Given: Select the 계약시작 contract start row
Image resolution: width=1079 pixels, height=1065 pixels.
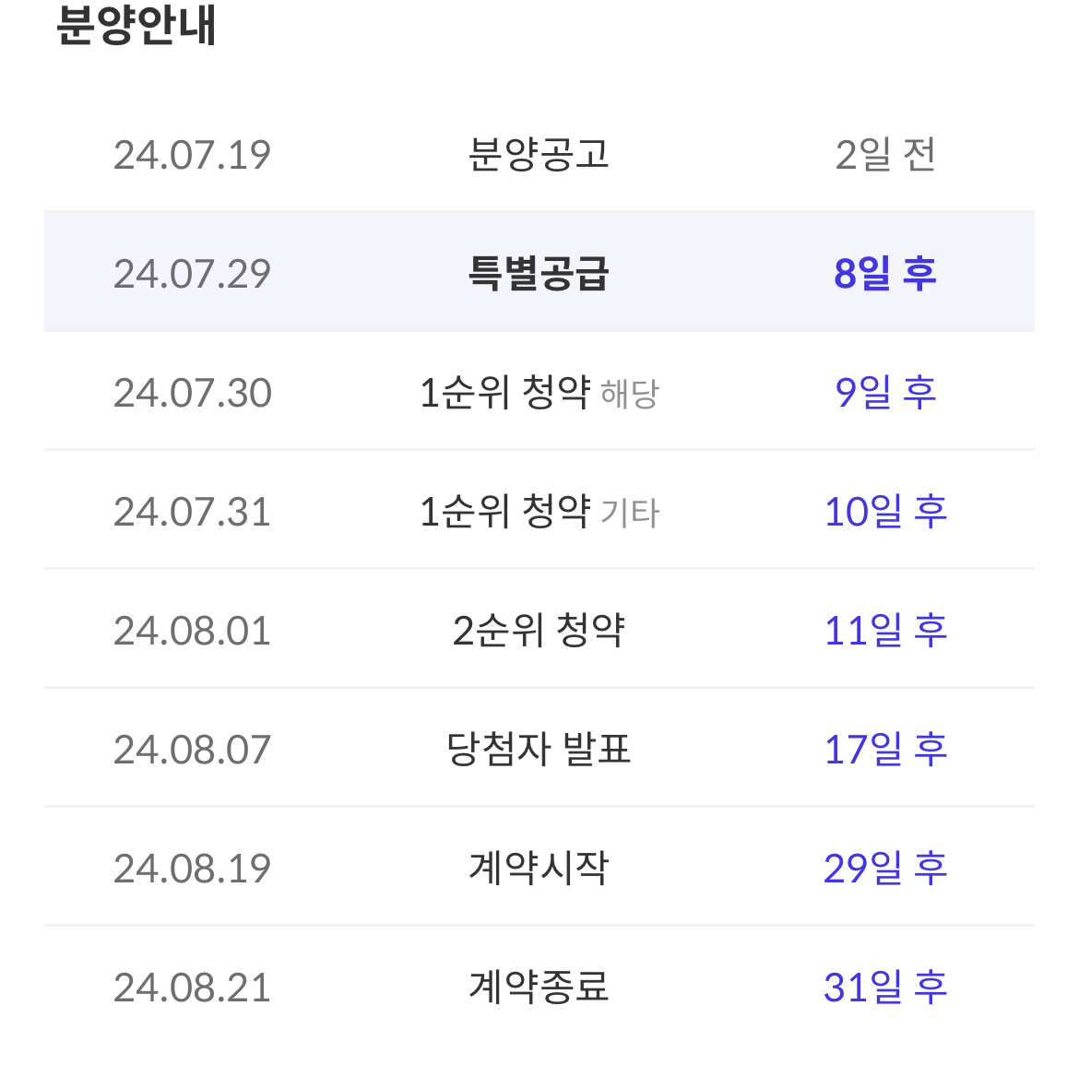Looking at the screenshot, I should point(539,867).
